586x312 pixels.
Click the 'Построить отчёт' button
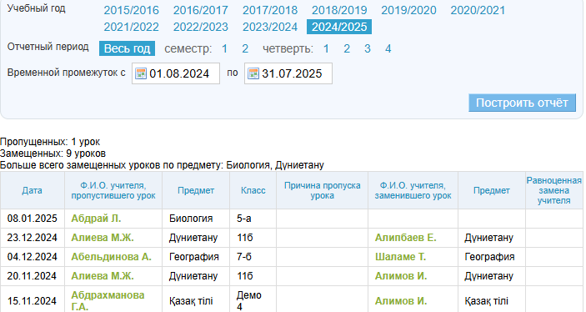tap(522, 103)
